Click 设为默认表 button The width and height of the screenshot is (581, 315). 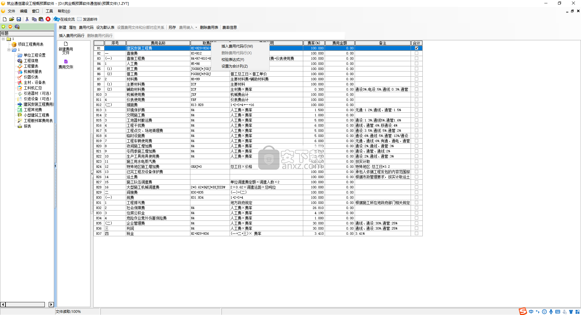click(105, 28)
